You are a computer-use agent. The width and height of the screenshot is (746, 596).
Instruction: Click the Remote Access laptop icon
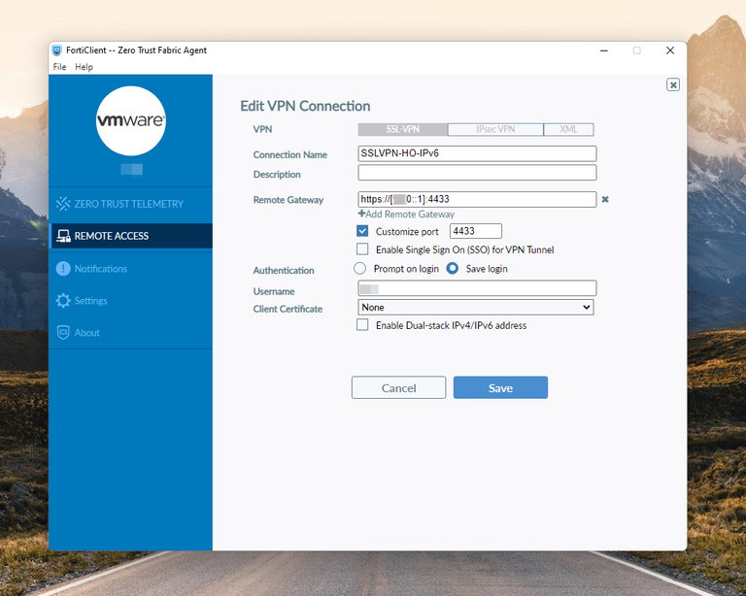pos(63,236)
